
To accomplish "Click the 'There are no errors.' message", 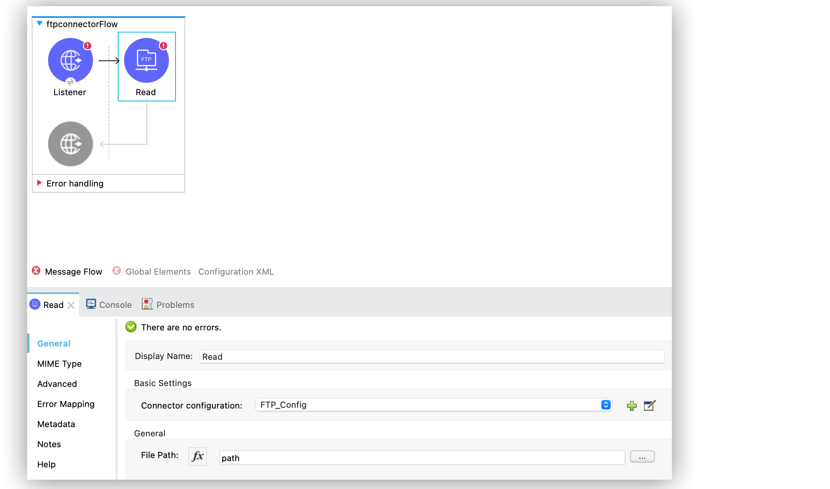I will [x=181, y=327].
